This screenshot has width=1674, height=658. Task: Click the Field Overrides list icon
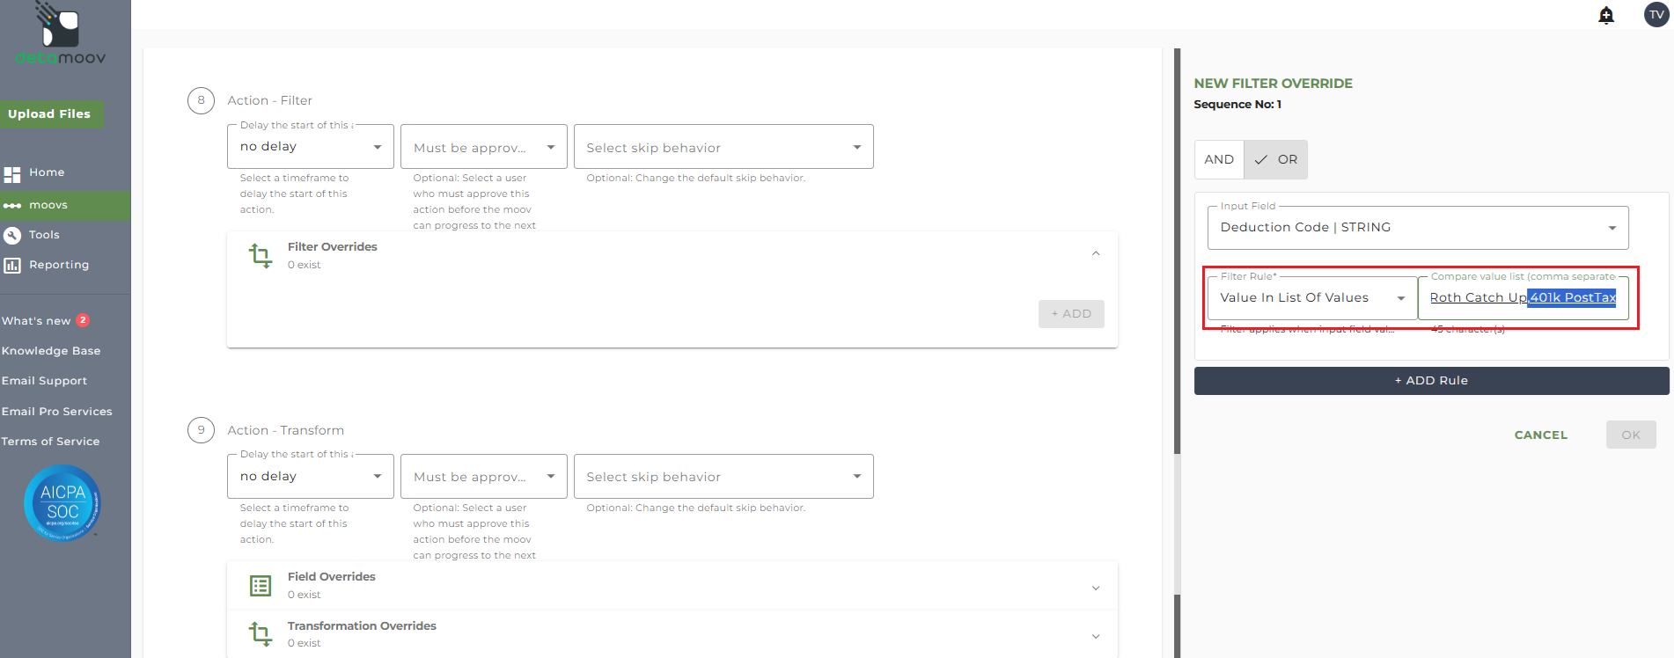(261, 585)
